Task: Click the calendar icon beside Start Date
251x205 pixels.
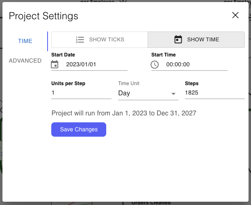Action: point(55,64)
